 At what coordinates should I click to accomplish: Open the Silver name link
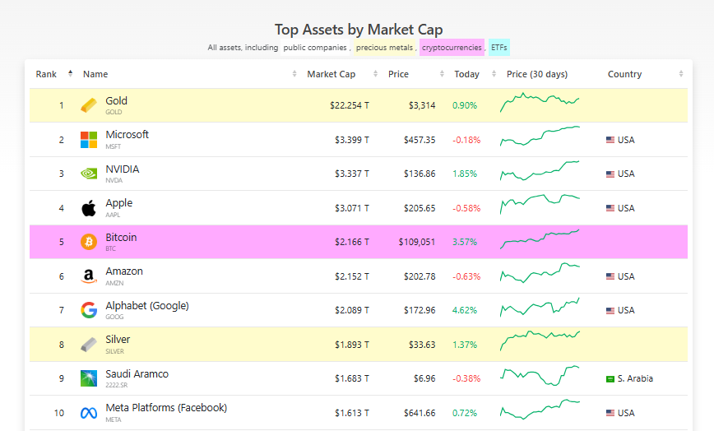click(x=118, y=339)
